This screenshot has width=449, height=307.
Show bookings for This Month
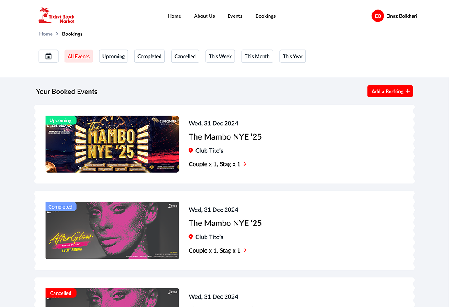pos(257,56)
